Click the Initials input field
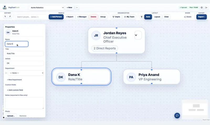Screen dimensions: 210x125 [24, 63]
